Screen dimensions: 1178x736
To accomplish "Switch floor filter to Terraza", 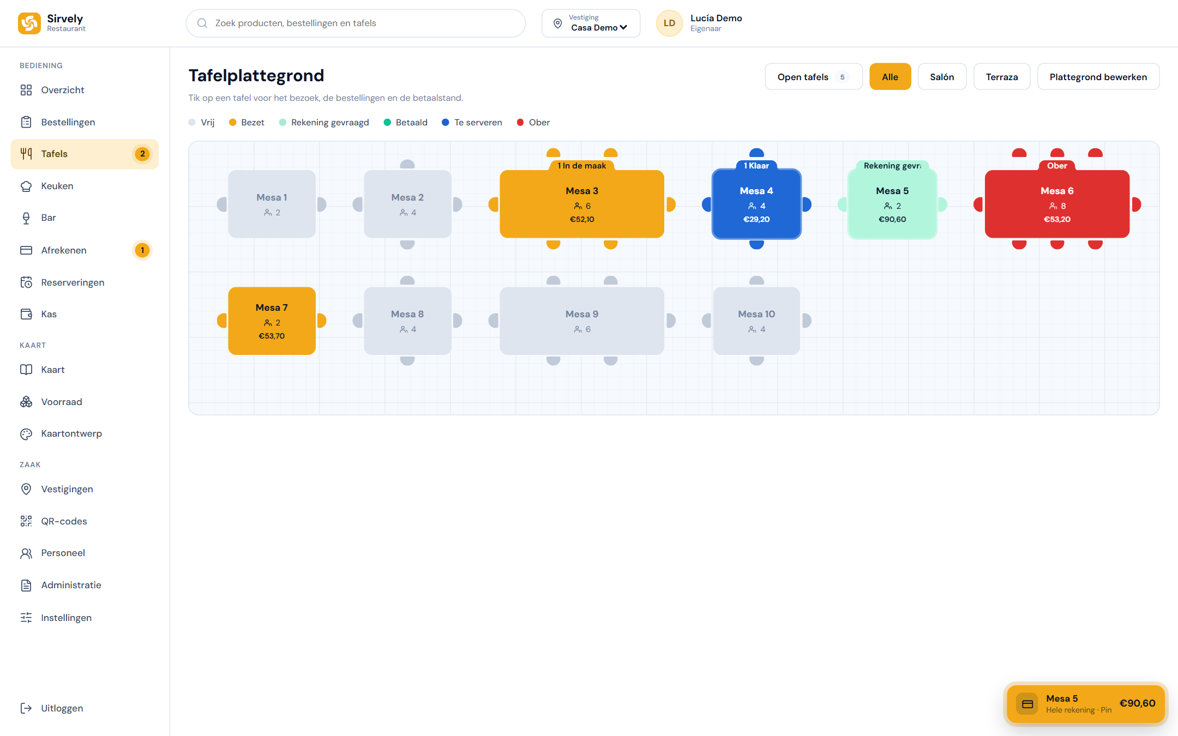I will (1001, 77).
